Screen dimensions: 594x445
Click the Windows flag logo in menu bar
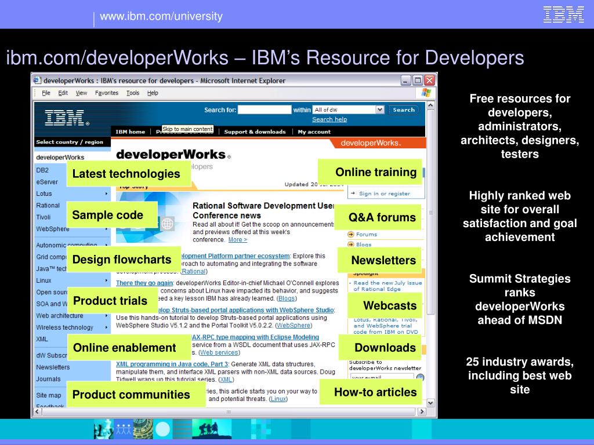426,93
